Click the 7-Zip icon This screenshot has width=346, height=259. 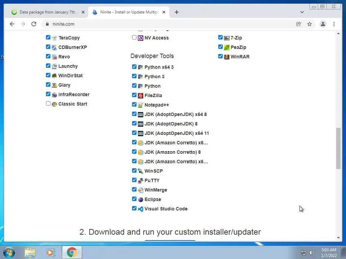[227, 38]
